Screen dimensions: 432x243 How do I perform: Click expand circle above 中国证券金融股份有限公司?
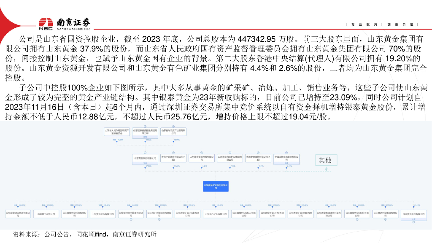point(286,152)
